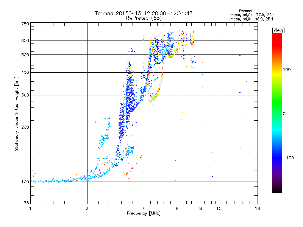Click the '[deg]' colorbar unit label
303x227 pixels.
[x=278, y=30]
